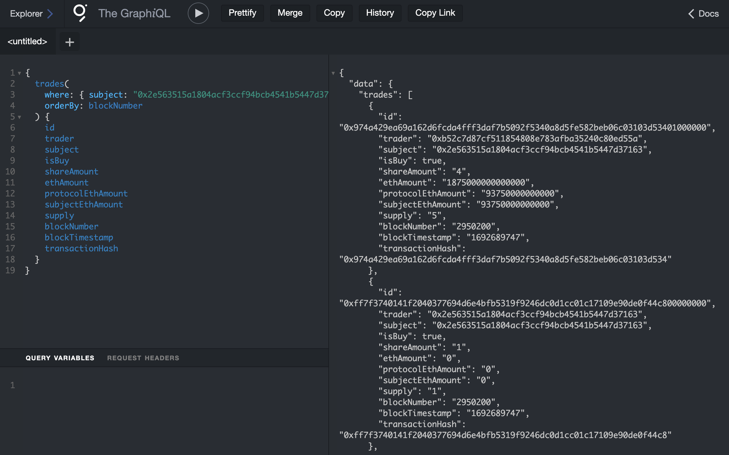729x455 pixels.
Task: Copy the query with Copy button
Action: [x=334, y=13]
